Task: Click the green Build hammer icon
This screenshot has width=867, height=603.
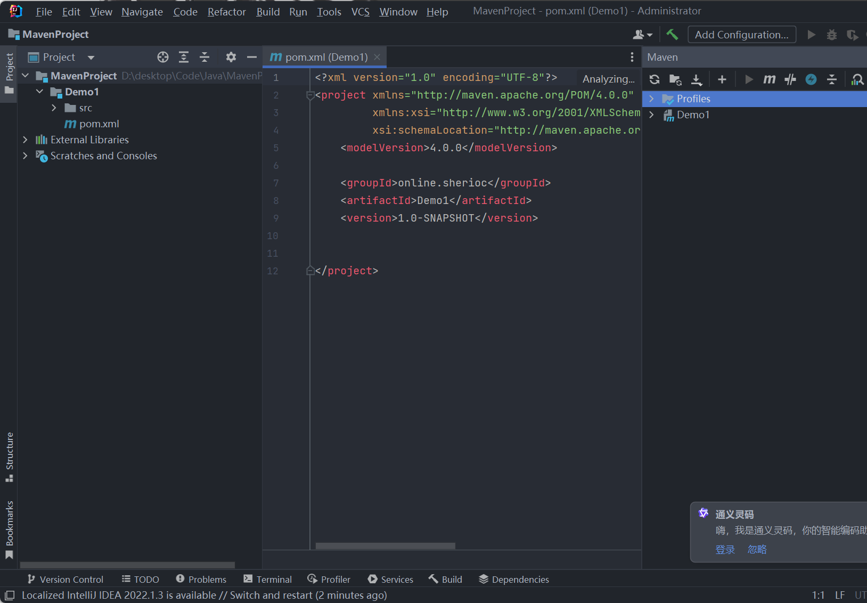Action: (x=672, y=35)
